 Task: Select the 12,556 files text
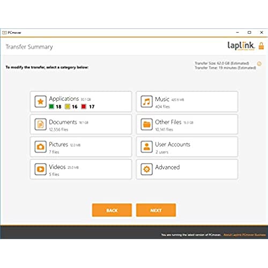58,130
